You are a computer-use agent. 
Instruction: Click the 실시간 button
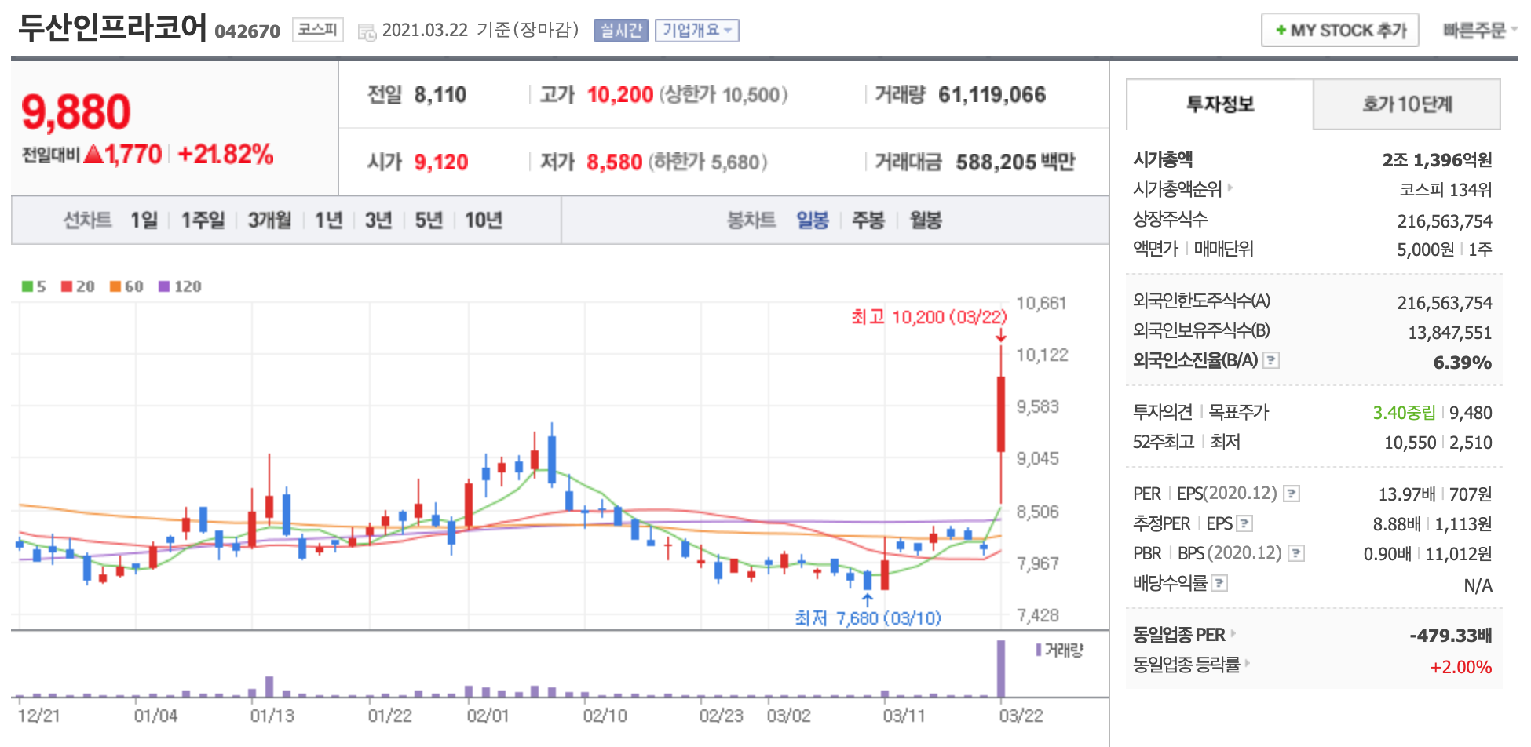pyautogui.click(x=620, y=30)
